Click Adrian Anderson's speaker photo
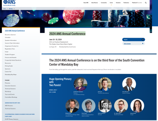158x121 pixels. 105,106
